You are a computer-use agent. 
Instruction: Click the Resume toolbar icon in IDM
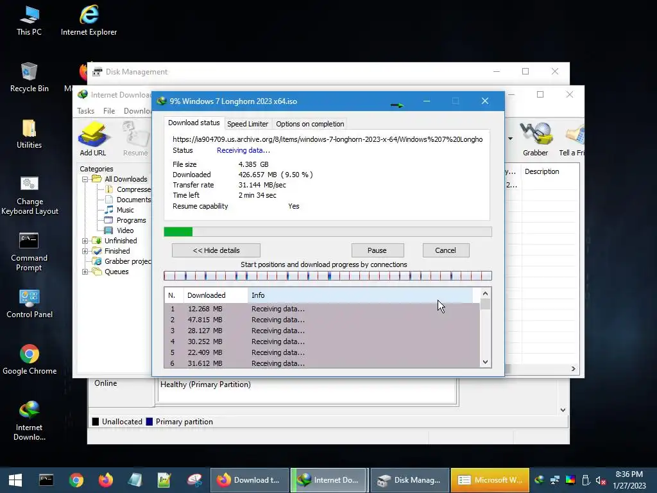pyautogui.click(x=135, y=139)
